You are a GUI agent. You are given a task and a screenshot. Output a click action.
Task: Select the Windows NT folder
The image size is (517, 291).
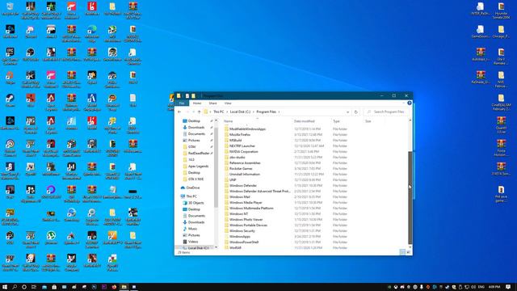click(x=239, y=213)
